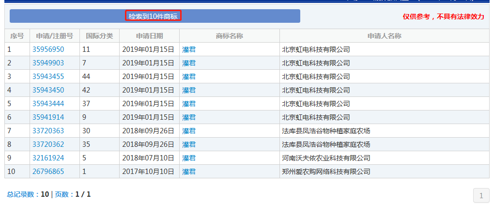The width and height of the screenshot is (493, 205).
Task: Click the 检索到10件商标 result banner
Action: pos(153,16)
